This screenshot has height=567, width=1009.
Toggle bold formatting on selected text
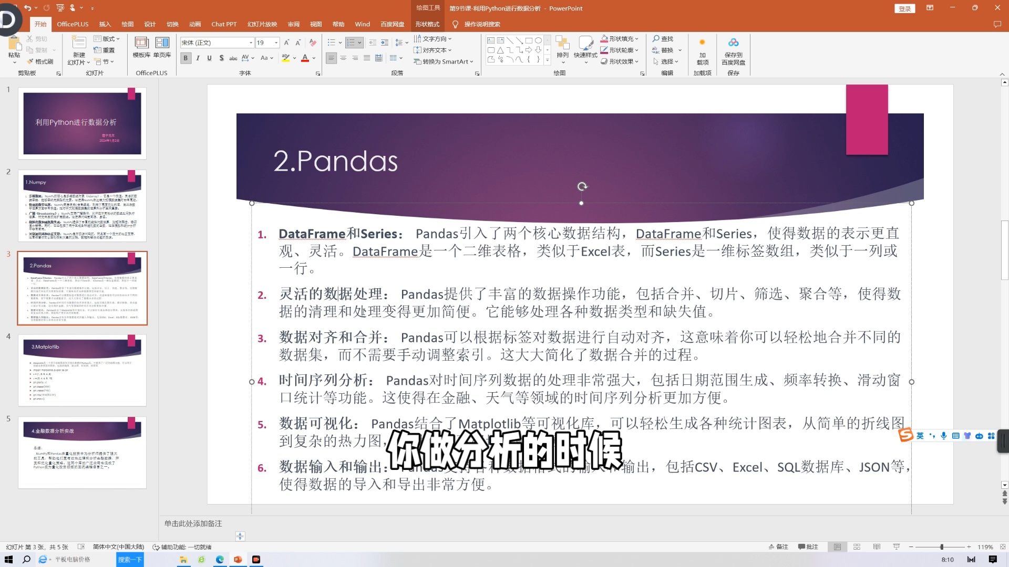click(185, 58)
